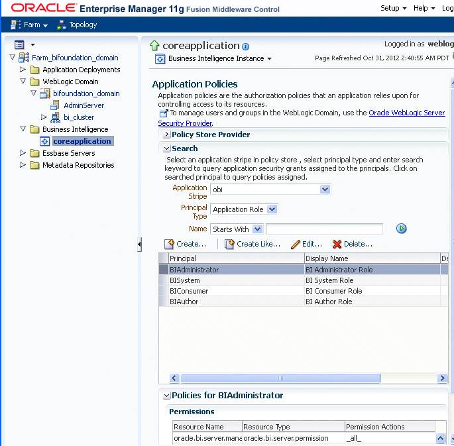Collapse the bifoundation_domain node
454x446 pixels.
pyautogui.click(x=33, y=93)
